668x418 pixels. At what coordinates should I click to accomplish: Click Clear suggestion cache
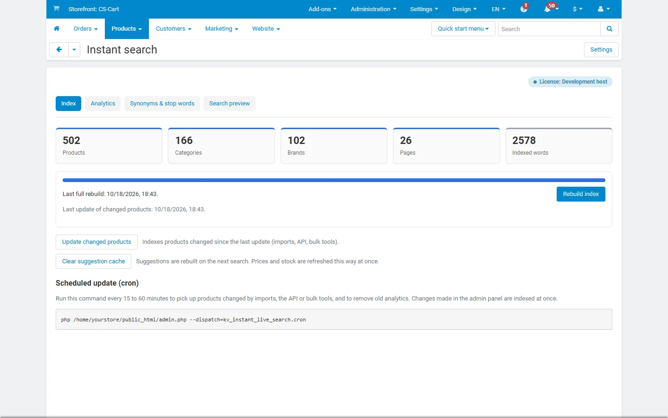[x=93, y=261]
